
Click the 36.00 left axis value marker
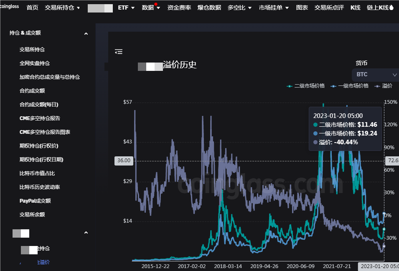124,161
